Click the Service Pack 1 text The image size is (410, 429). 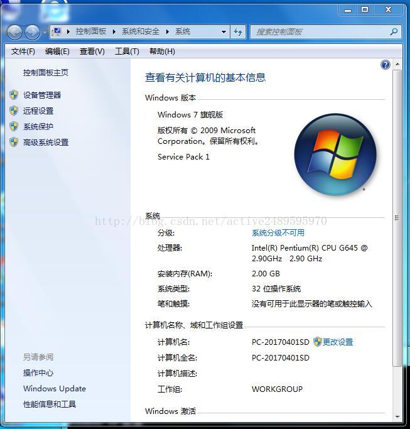(x=183, y=157)
